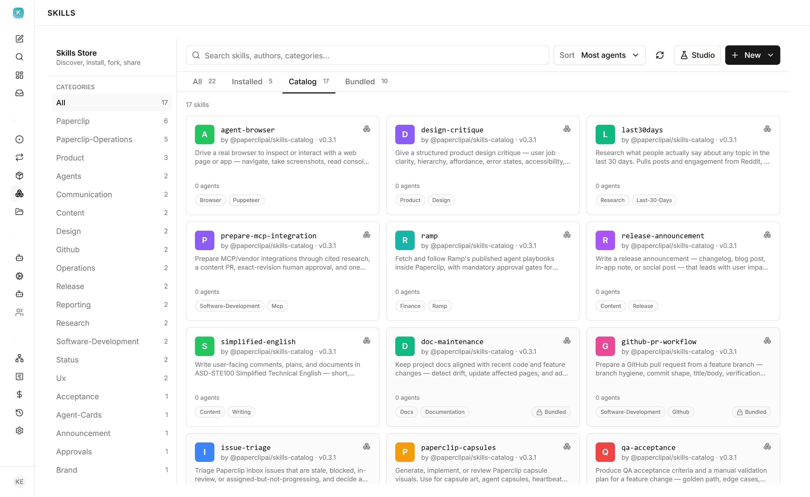Image resolution: width=810 pixels, height=497 pixels.
Task: Click the Writing tag on simplified-english card
Action: pyautogui.click(x=241, y=412)
